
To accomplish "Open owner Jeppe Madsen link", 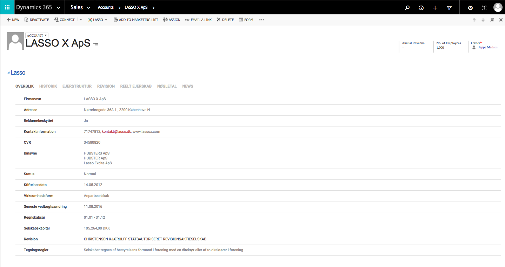I will click(488, 47).
